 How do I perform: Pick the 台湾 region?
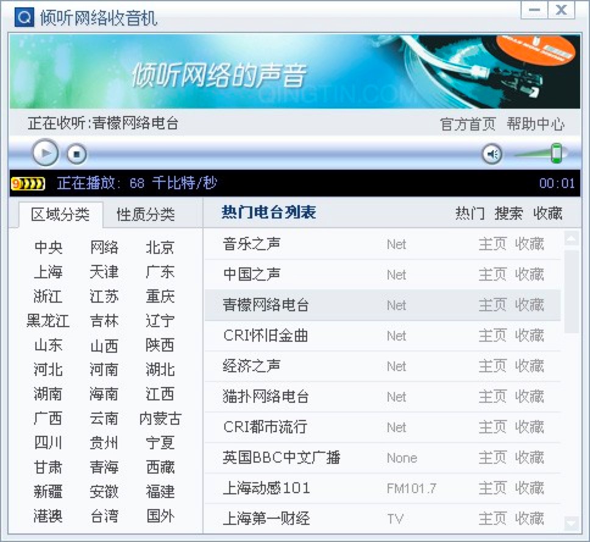pyautogui.click(x=104, y=516)
